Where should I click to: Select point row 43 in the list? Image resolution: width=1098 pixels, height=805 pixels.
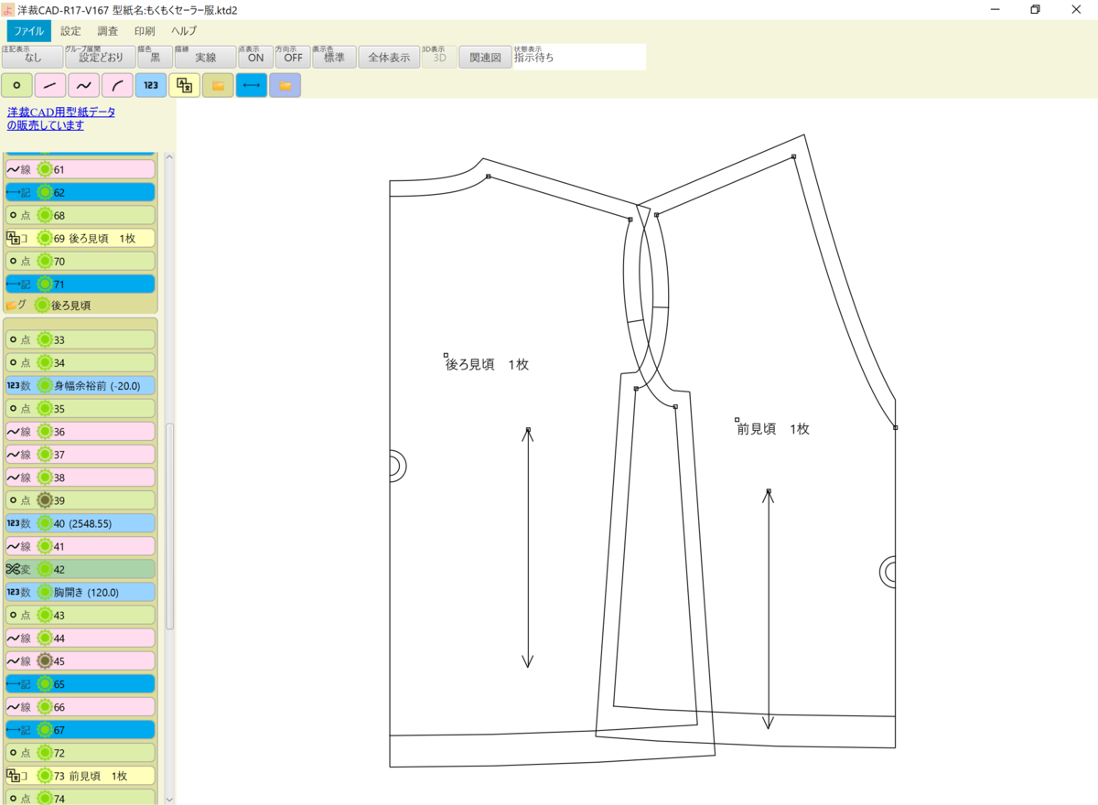(x=81, y=615)
